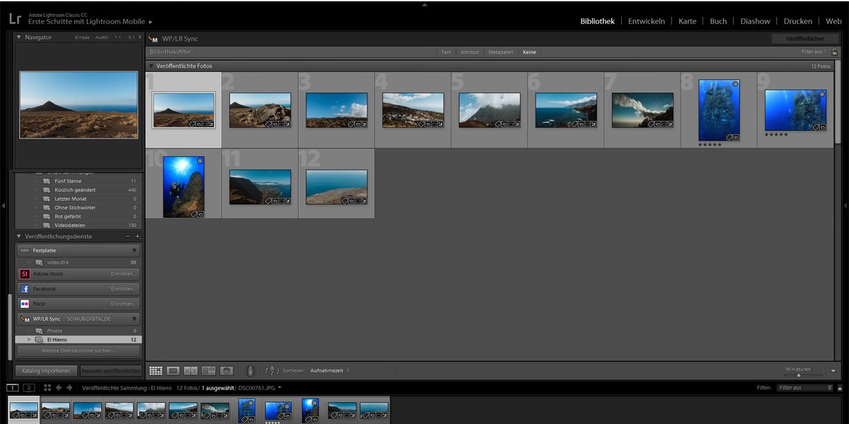
Task: Open Compare view with the XY icon
Action: click(190, 370)
